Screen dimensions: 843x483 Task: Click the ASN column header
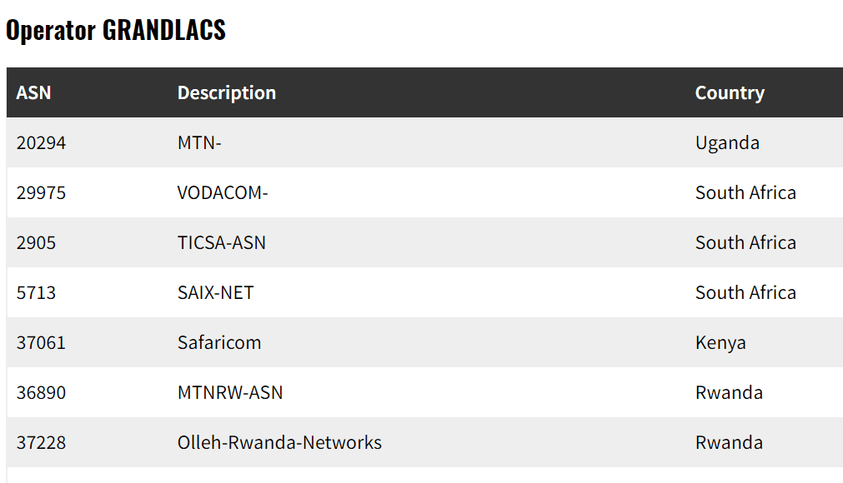(33, 92)
